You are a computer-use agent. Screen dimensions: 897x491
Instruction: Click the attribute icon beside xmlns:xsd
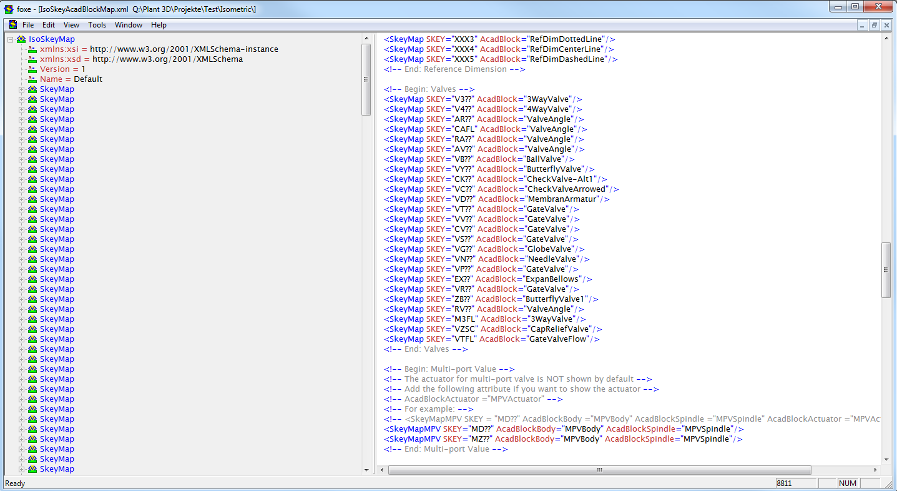click(x=32, y=59)
